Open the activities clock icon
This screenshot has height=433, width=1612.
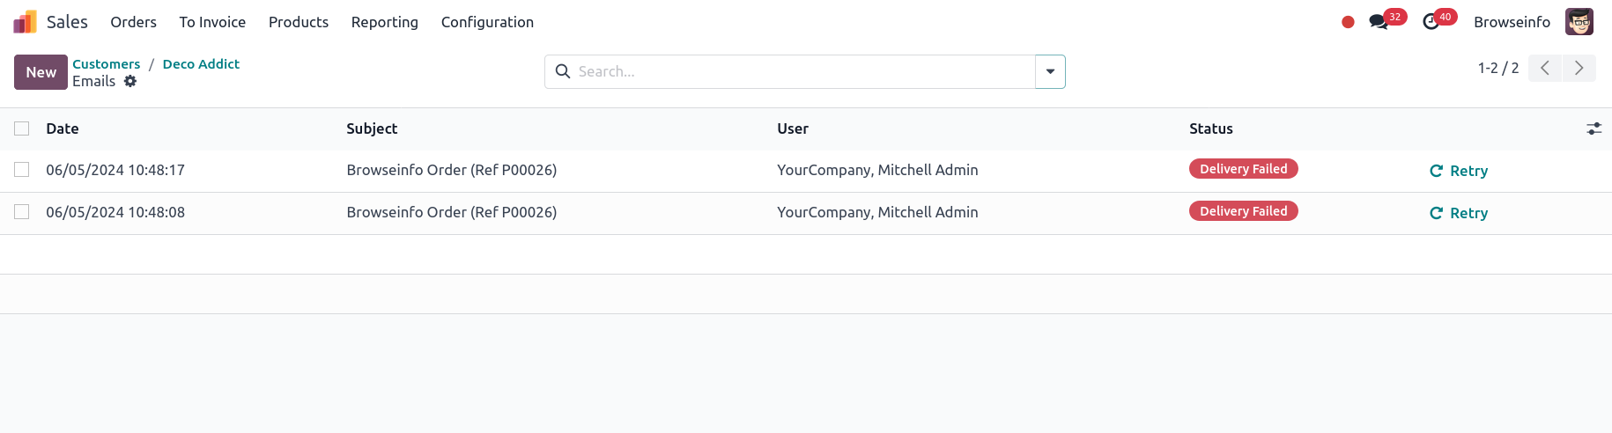coord(1431,22)
